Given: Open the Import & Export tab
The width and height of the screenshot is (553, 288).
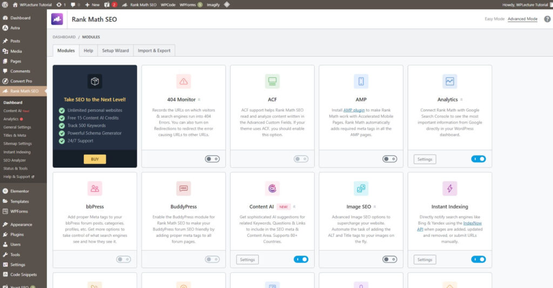Looking at the screenshot, I should 154,50.
